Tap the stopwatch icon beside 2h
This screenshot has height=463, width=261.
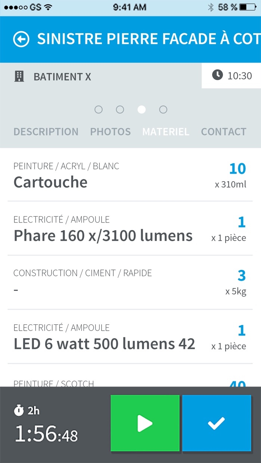coord(19,410)
